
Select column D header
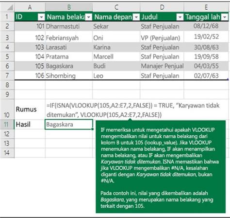[162, 7]
